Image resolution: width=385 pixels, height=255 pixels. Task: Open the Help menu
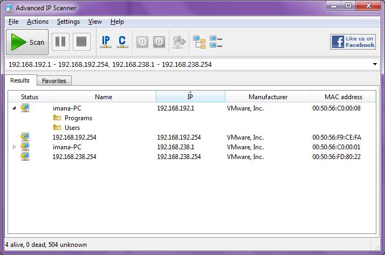point(117,22)
